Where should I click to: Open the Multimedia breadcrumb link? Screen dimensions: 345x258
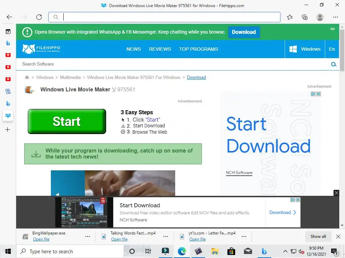(70, 78)
